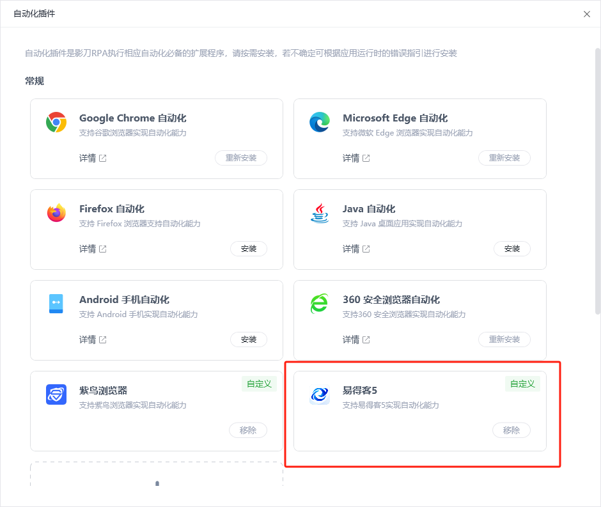Click the Google Chrome logo icon
Screen dimensions: 601x507
pos(56,122)
